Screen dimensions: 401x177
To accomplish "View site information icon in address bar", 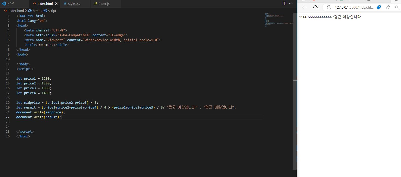I will pos(329,7).
